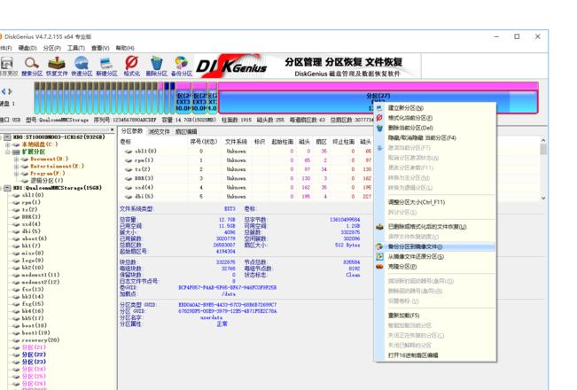Click the HD1 QualcommMMCStorage disk icon in tree
577x390 pixels.
click(7, 188)
